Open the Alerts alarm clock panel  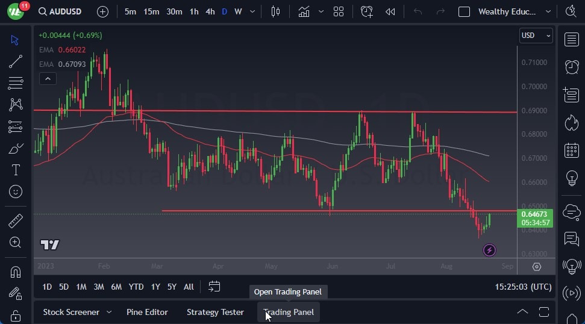tap(571, 67)
